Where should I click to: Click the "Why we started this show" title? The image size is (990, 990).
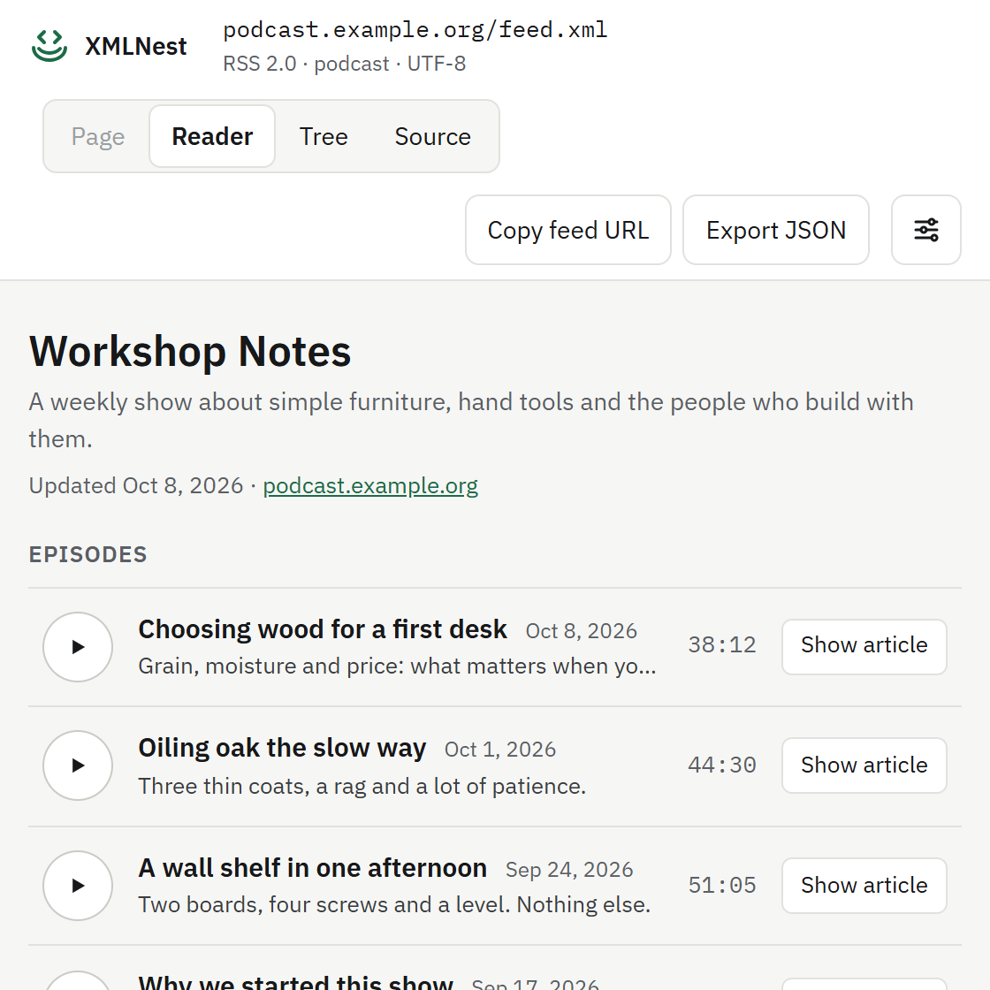coord(295,982)
